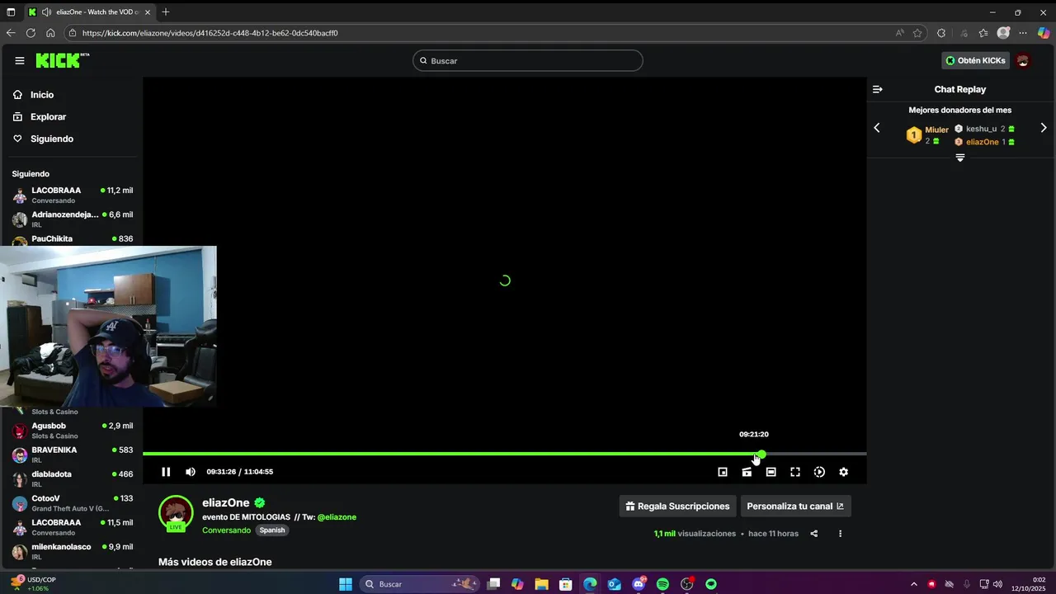1056x594 pixels.
Task: Open the user profile avatar menu
Action: point(1023,60)
